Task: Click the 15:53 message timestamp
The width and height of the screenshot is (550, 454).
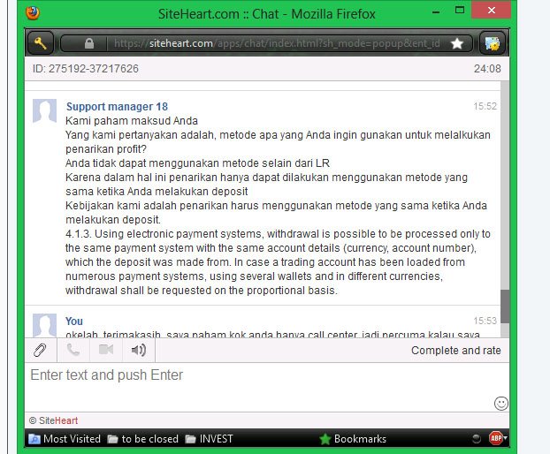Action: click(485, 321)
